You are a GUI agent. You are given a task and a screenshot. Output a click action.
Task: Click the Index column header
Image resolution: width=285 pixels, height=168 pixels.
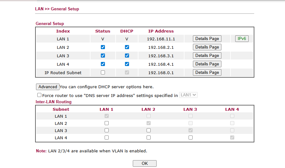[x=63, y=31]
